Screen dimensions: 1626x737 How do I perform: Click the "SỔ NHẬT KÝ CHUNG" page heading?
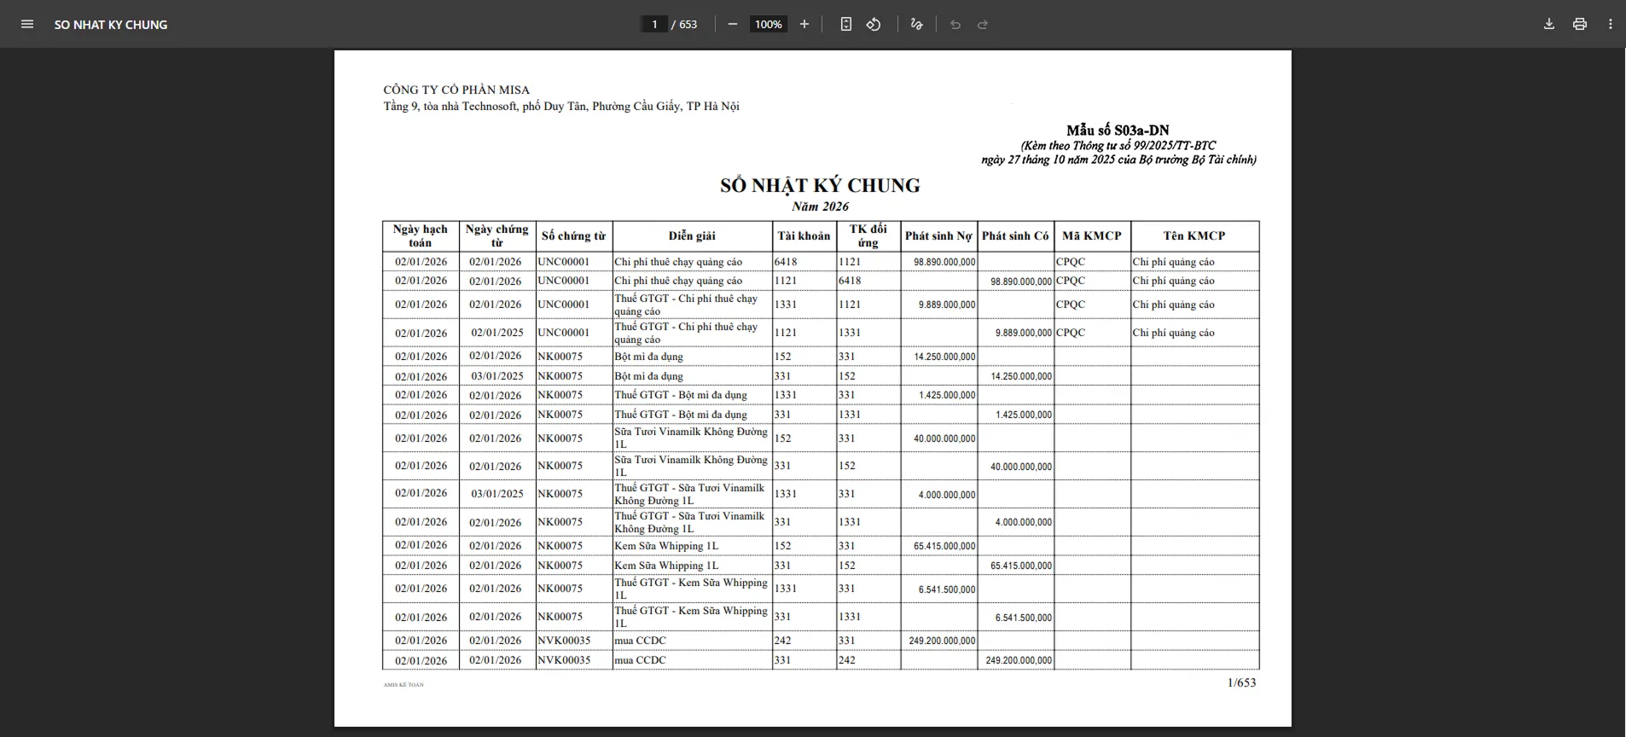pos(820,185)
